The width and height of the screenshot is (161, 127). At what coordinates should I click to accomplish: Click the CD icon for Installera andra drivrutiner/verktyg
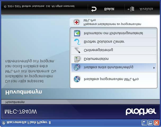point(77,67)
